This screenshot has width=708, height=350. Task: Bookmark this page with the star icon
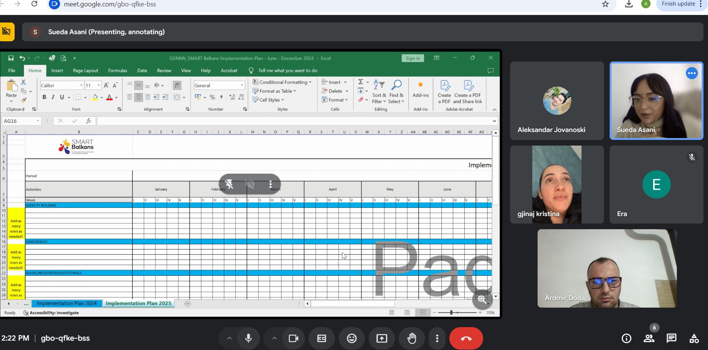click(x=605, y=4)
